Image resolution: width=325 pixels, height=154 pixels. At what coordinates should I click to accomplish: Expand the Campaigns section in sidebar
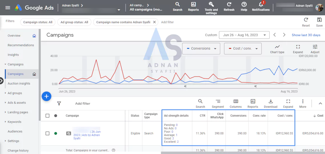point(5,64)
